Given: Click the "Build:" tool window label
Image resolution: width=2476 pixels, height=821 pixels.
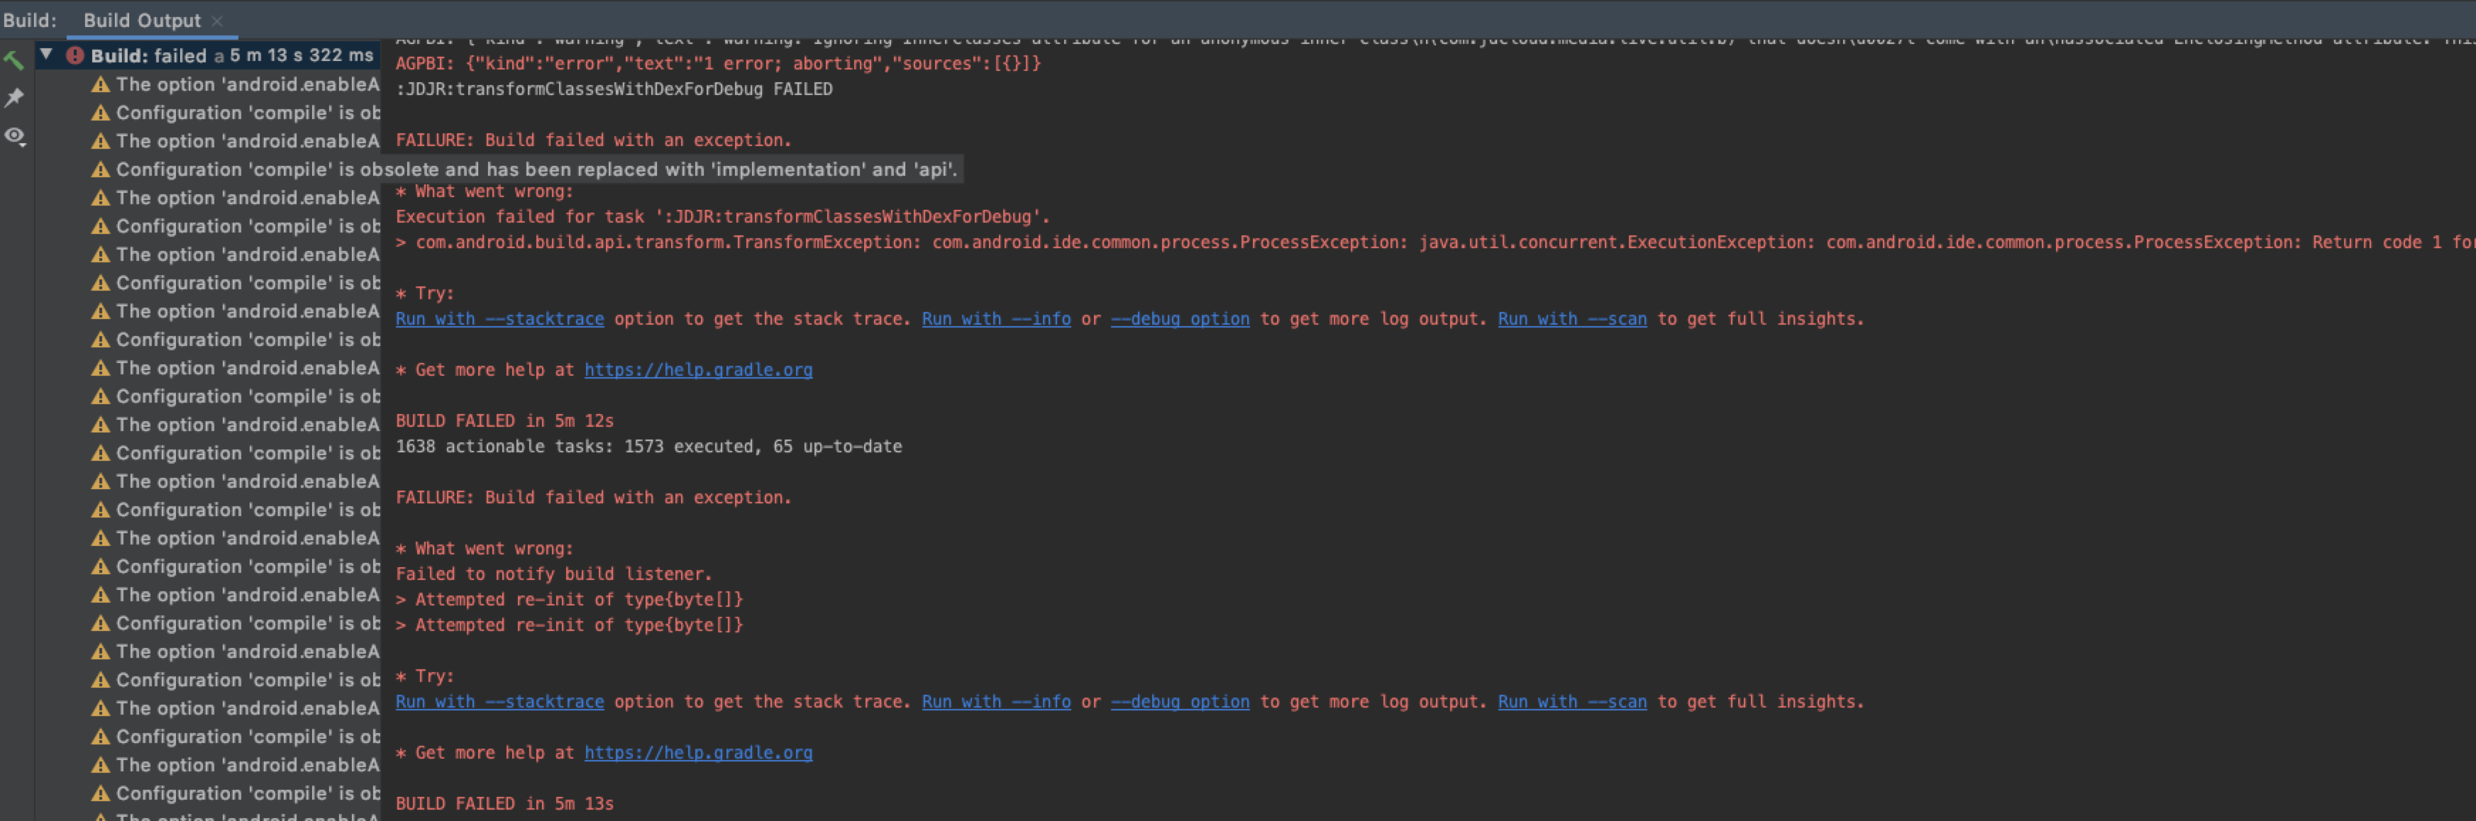Looking at the screenshot, I should tap(30, 19).
